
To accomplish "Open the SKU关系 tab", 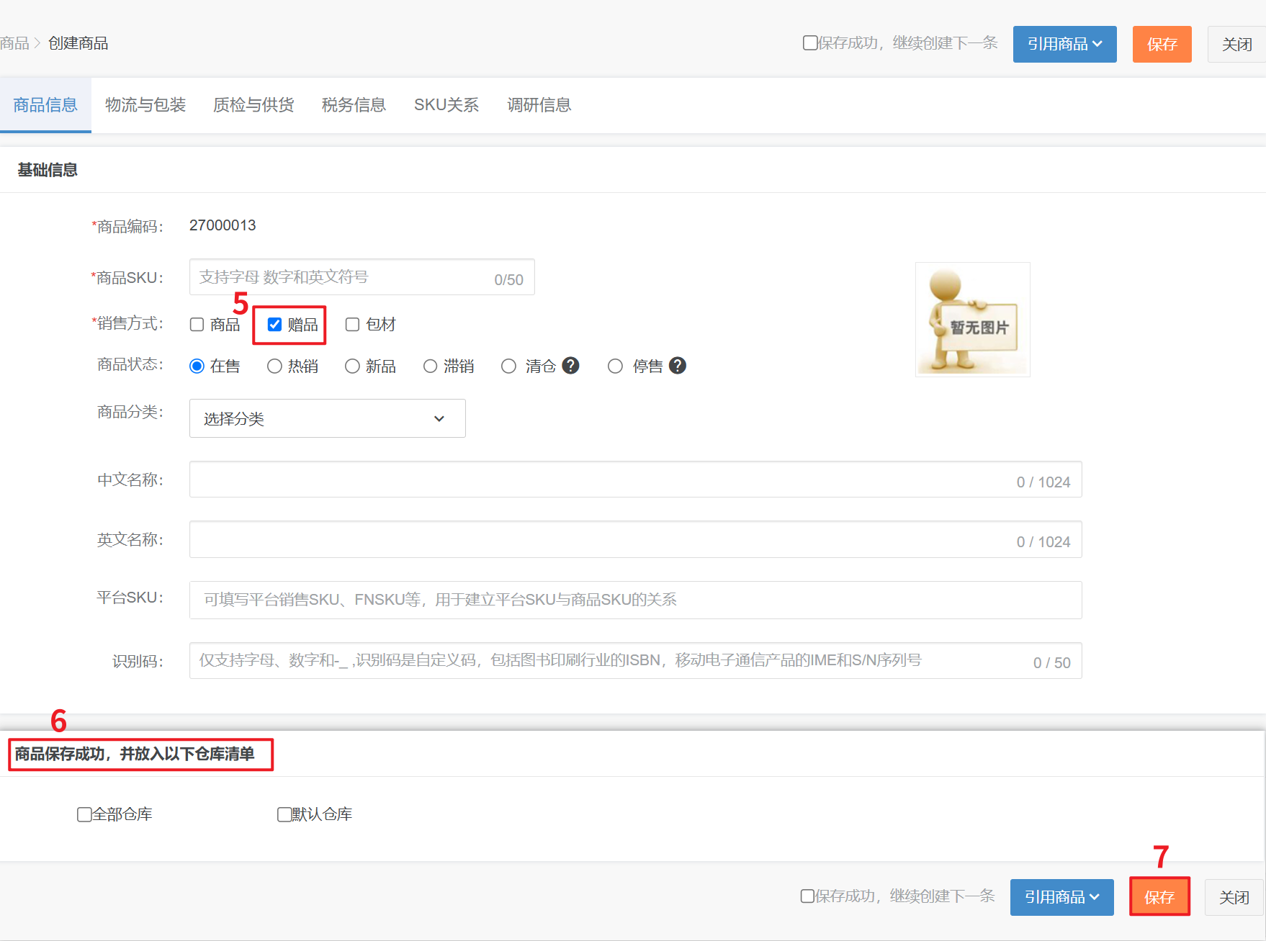I will (x=446, y=105).
